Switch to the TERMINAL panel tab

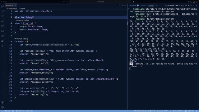pos(151,6)
